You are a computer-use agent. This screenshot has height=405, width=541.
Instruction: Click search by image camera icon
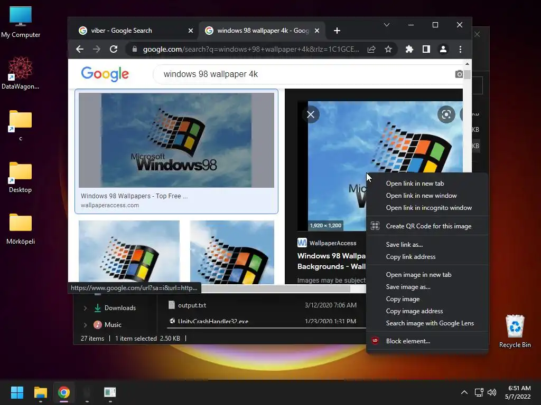[x=459, y=74]
